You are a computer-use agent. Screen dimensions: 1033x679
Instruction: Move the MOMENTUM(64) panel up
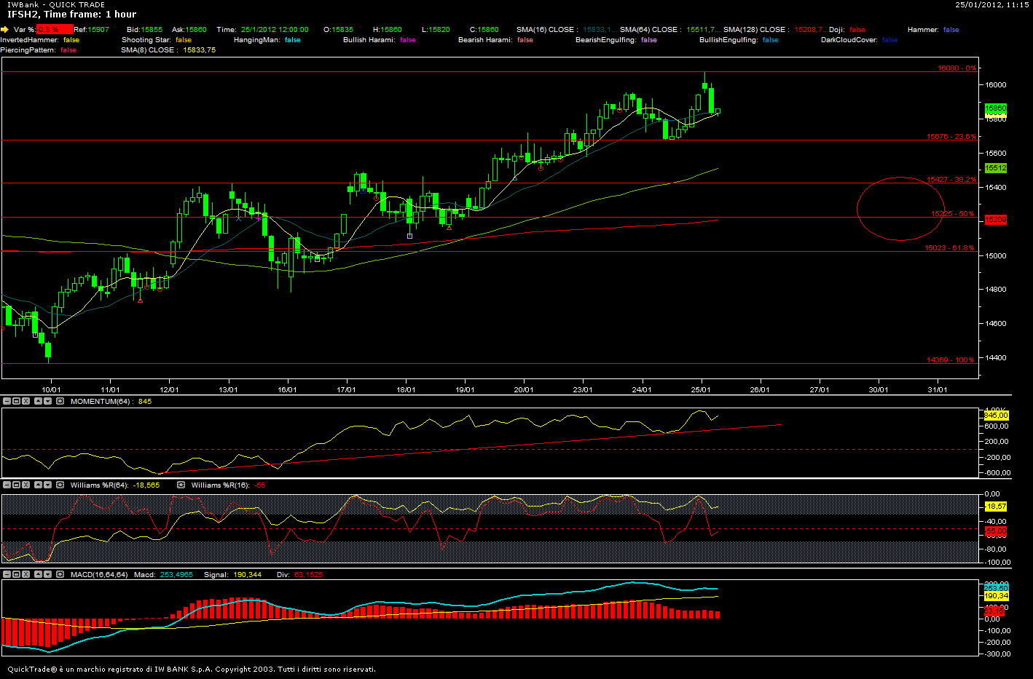[x=39, y=401]
